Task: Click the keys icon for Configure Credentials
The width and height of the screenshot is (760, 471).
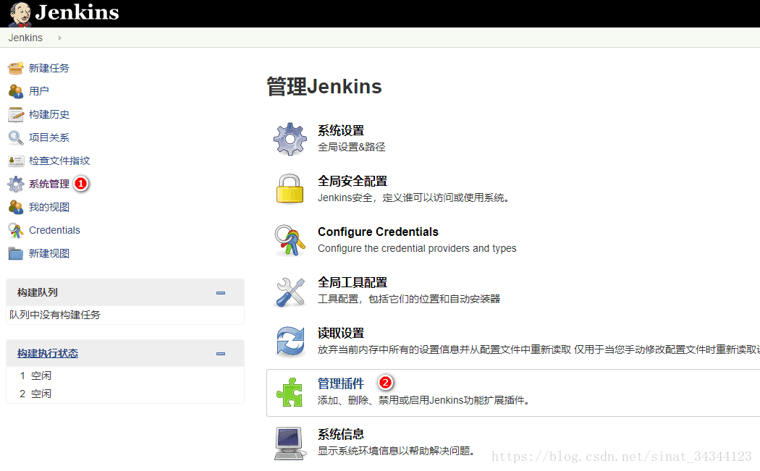Action: (290, 240)
